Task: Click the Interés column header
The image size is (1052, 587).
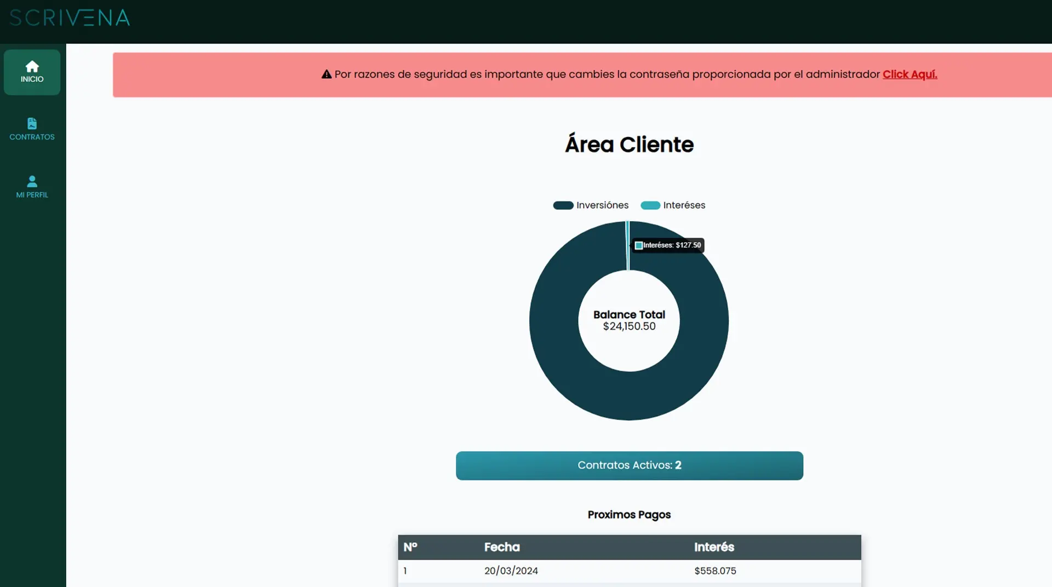Action: pos(714,547)
